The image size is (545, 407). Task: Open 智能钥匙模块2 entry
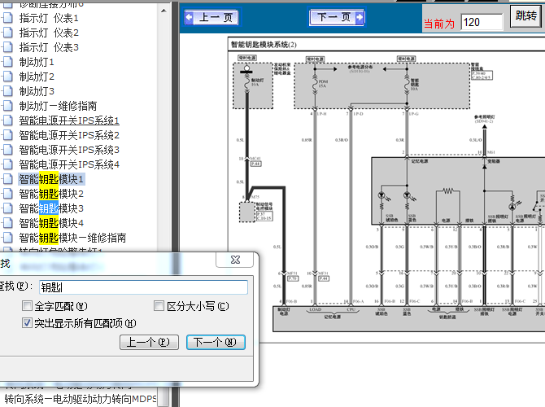pos(51,194)
